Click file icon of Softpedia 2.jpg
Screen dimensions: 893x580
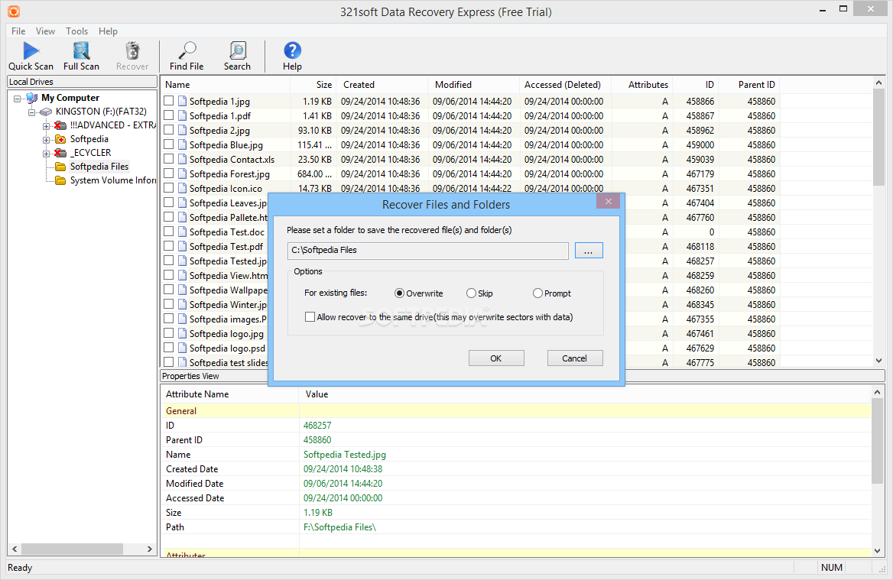(182, 131)
